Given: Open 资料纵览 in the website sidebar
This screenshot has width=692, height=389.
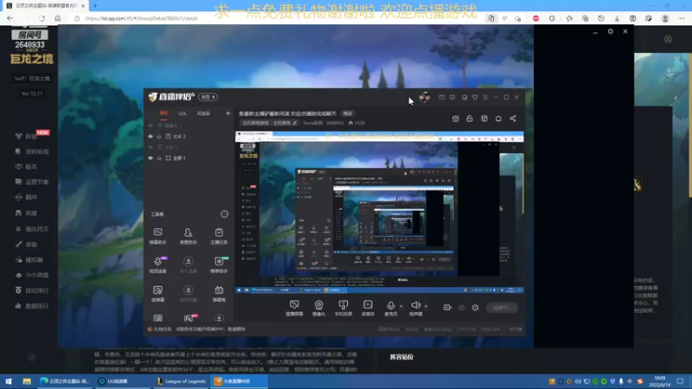Looking at the screenshot, I should click(x=32, y=152).
